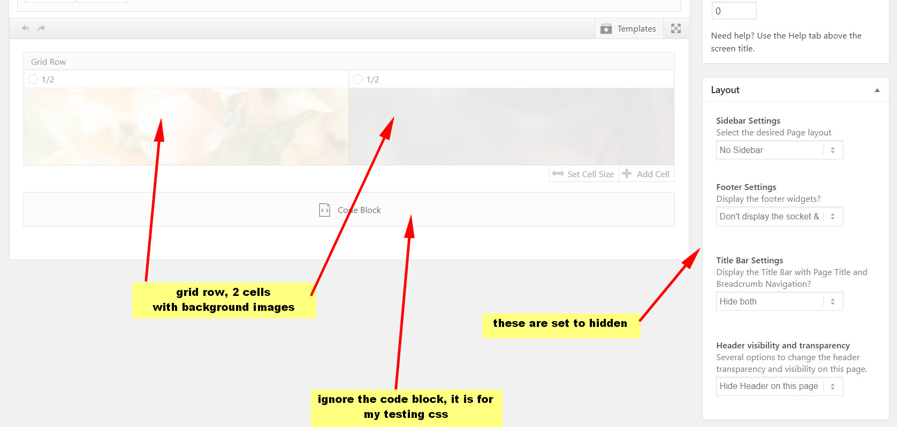Viewport: 897px width, 427px height.
Task: Click Add Cell button
Action: pos(647,174)
